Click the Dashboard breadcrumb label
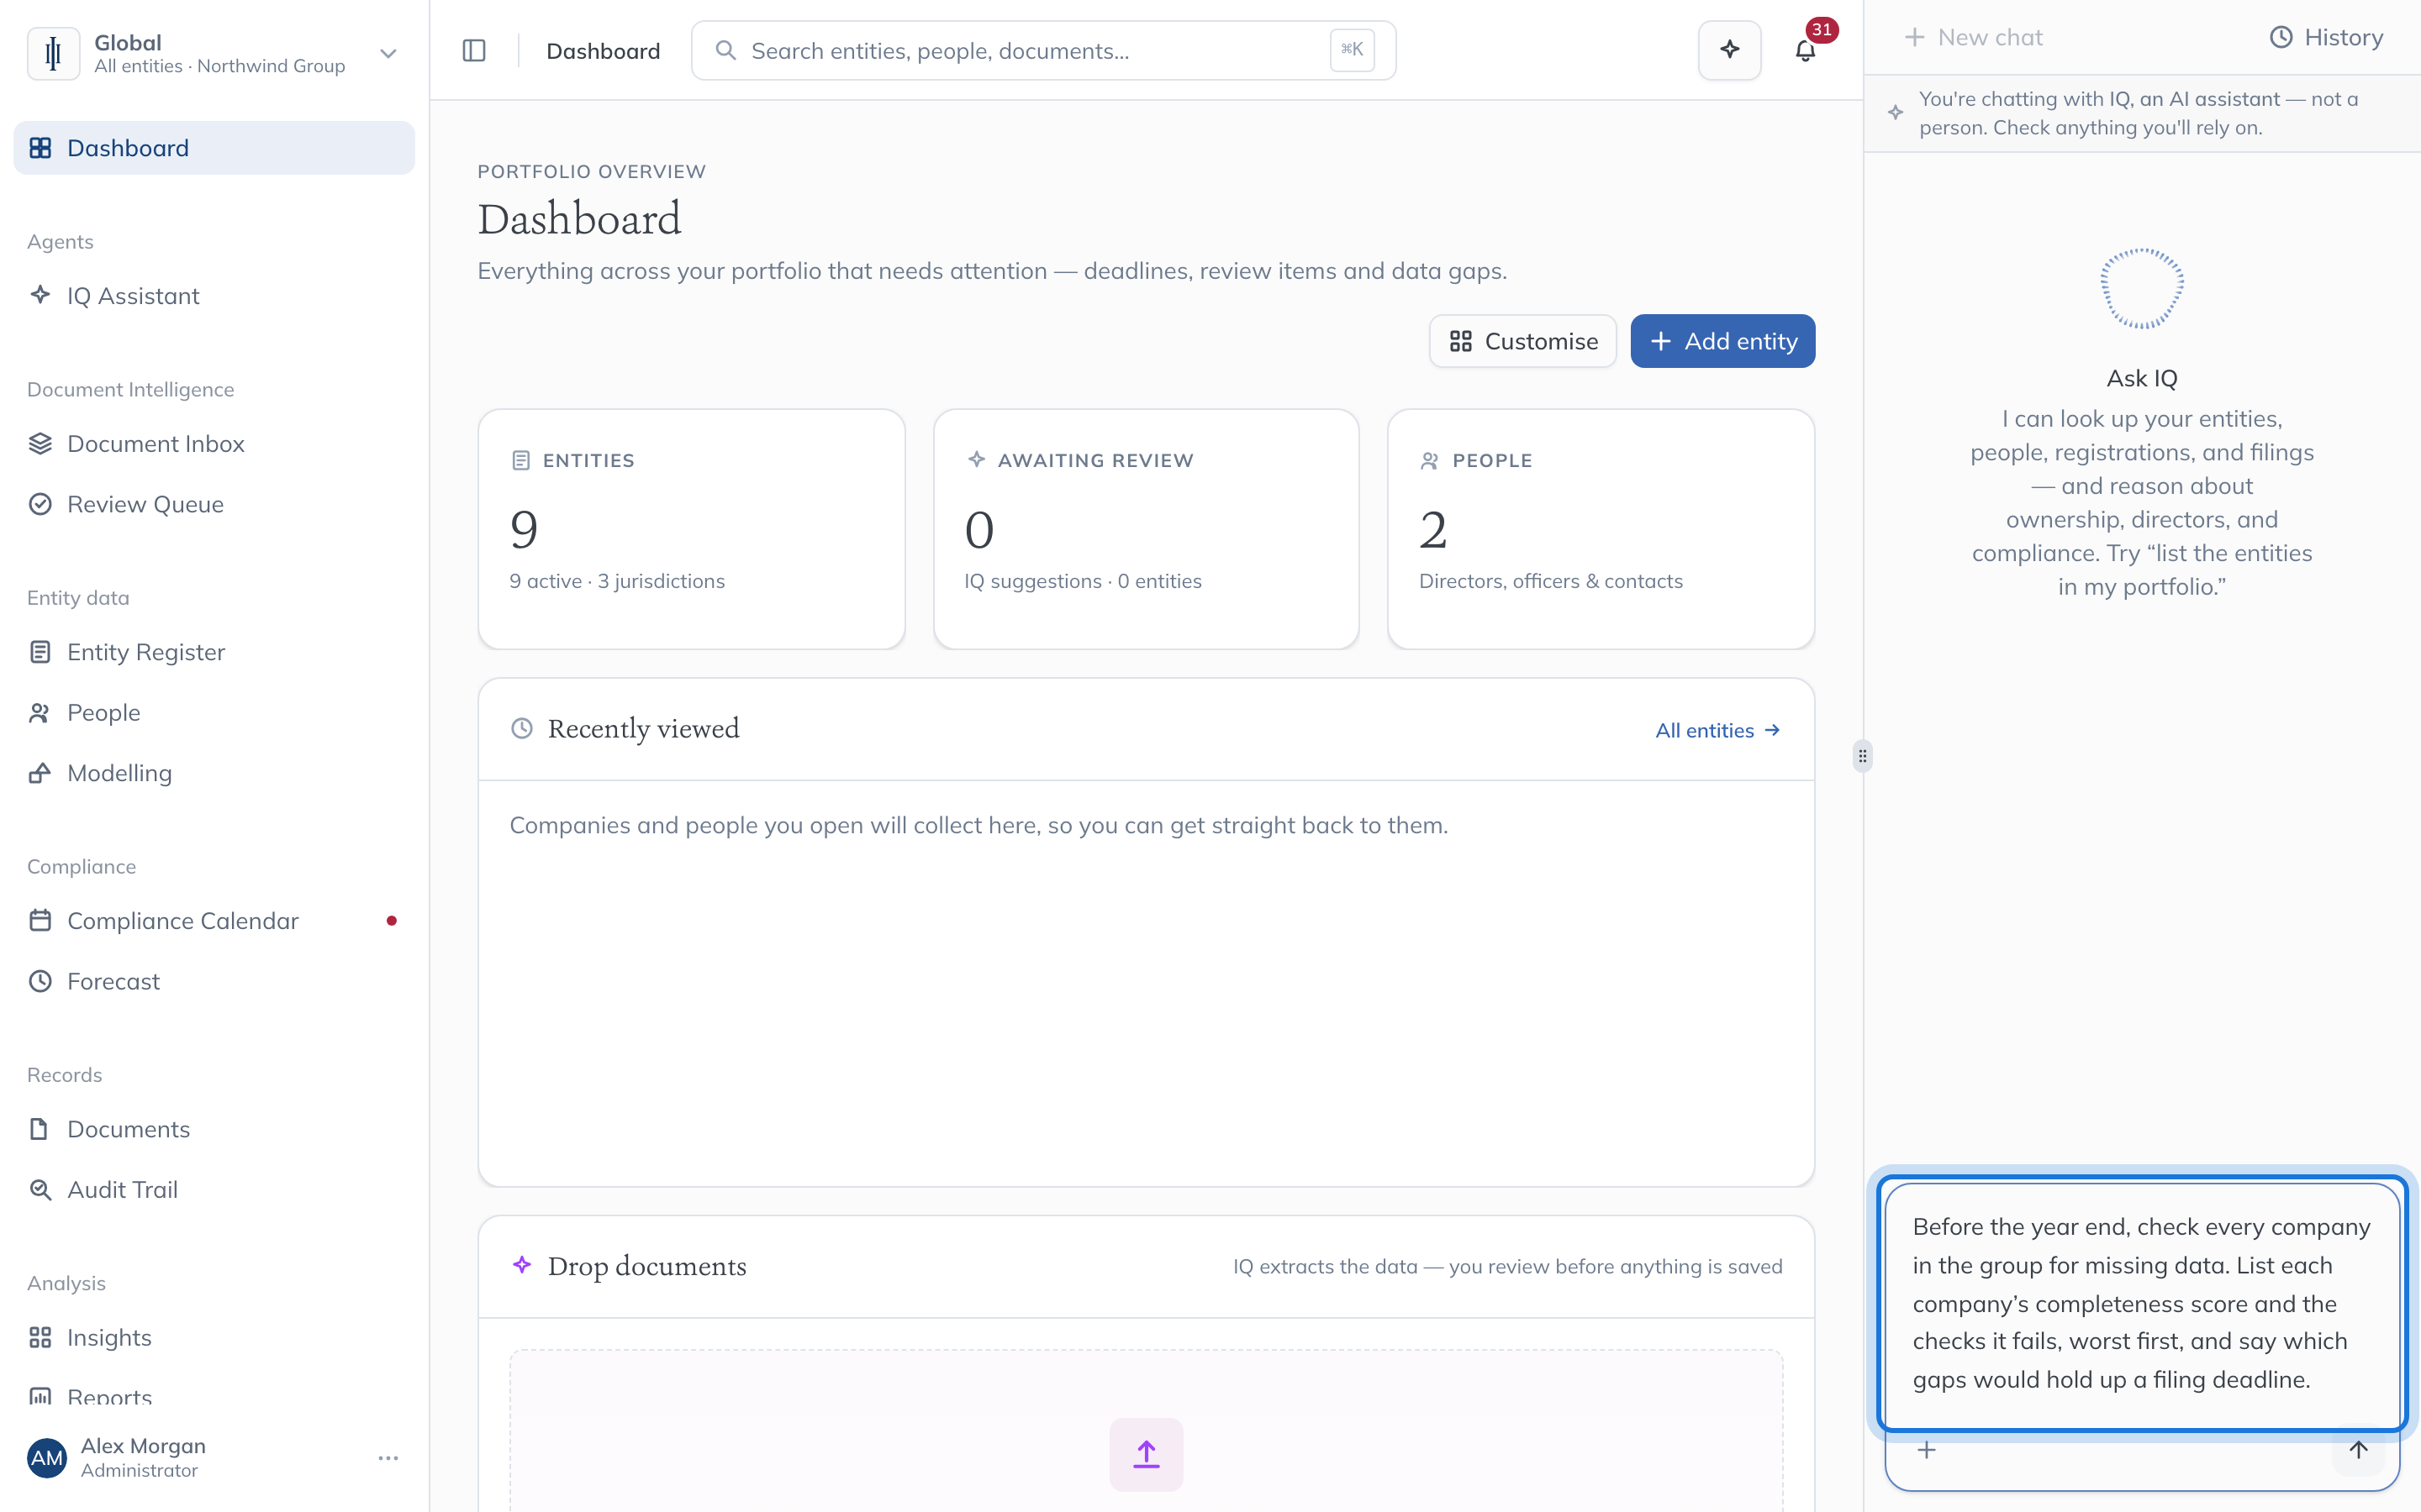 coord(604,51)
